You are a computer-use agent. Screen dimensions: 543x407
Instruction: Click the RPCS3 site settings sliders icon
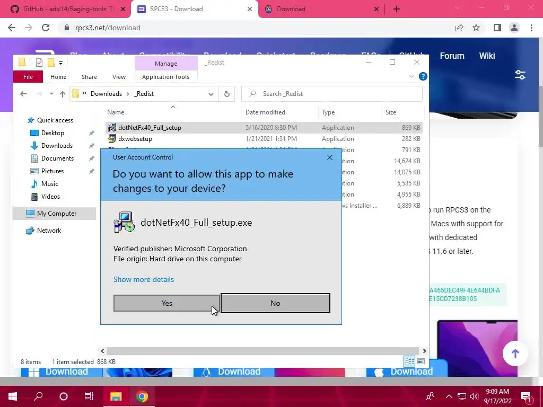click(x=520, y=75)
